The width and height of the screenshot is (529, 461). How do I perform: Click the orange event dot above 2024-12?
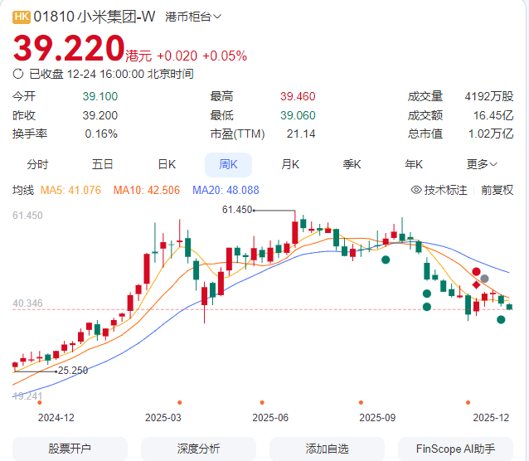[x=40, y=402]
